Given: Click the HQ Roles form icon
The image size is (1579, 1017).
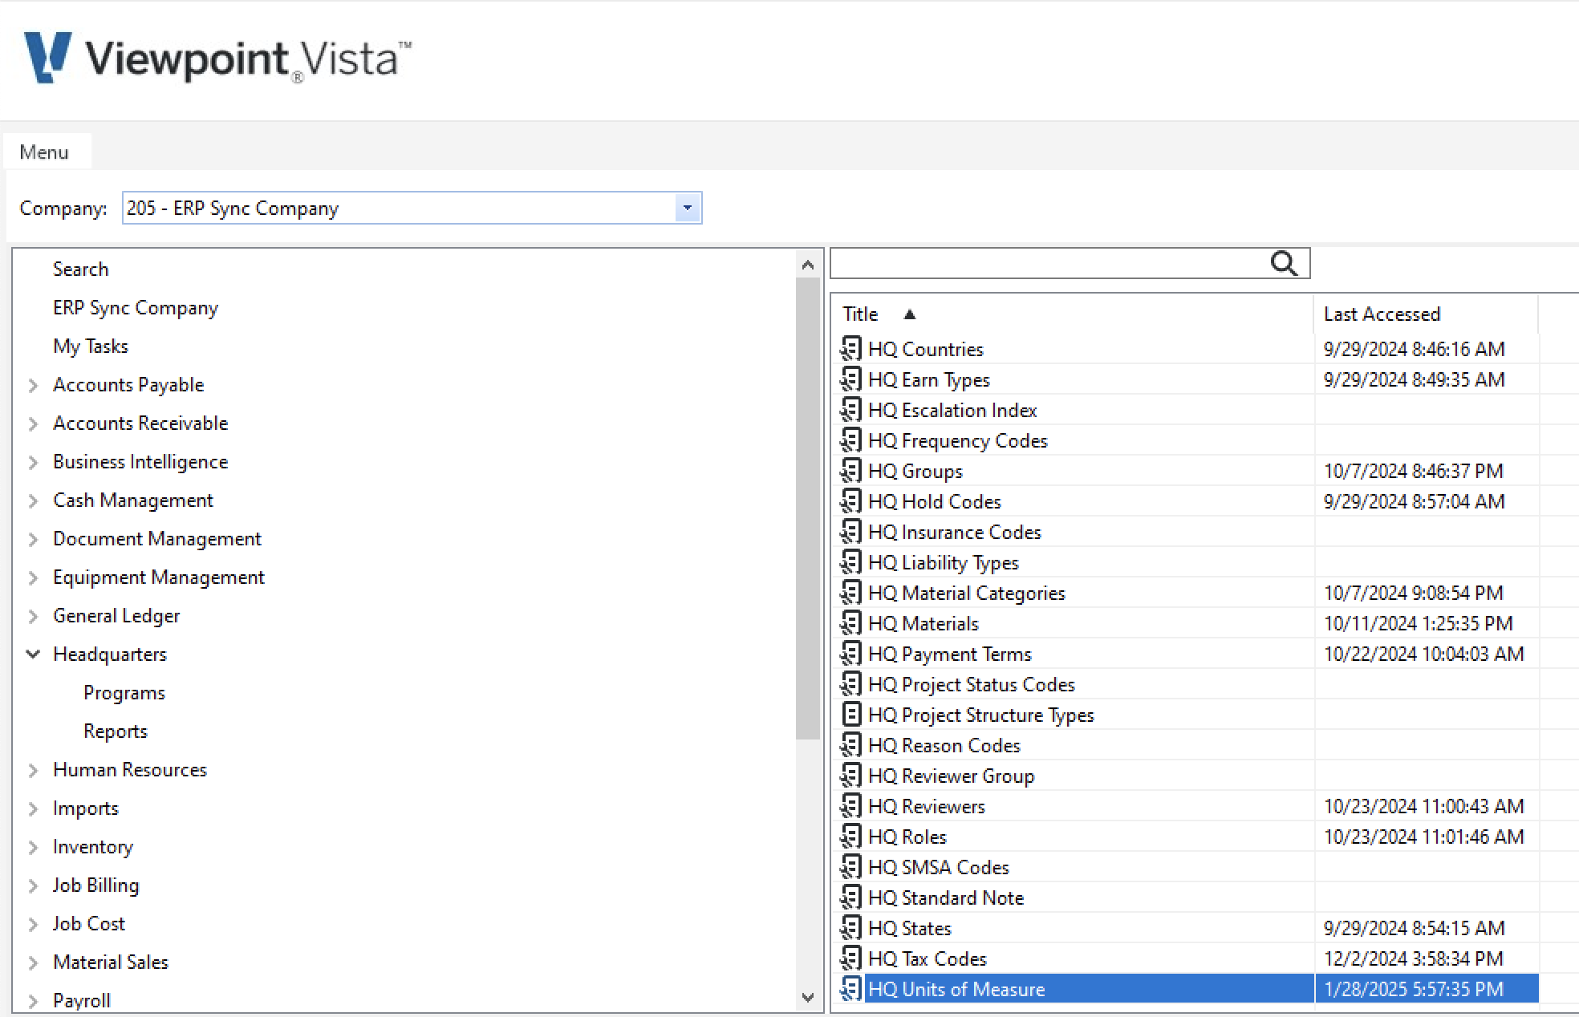Looking at the screenshot, I should coord(851,837).
